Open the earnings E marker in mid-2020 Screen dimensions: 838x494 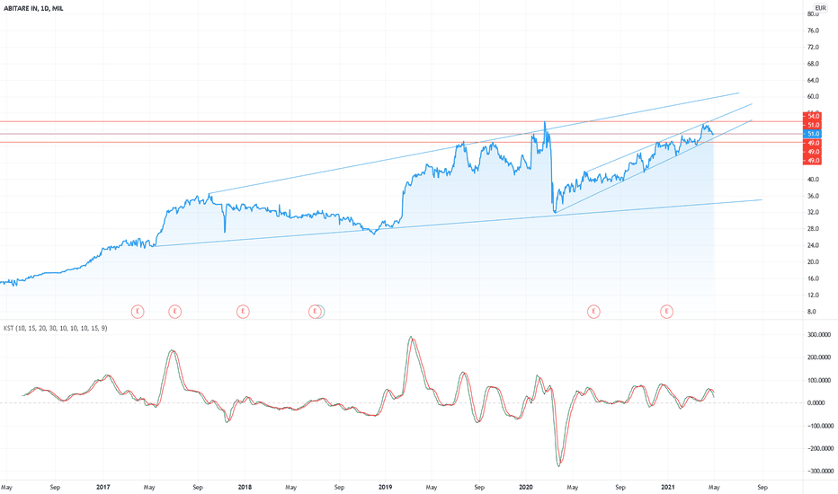[593, 312]
